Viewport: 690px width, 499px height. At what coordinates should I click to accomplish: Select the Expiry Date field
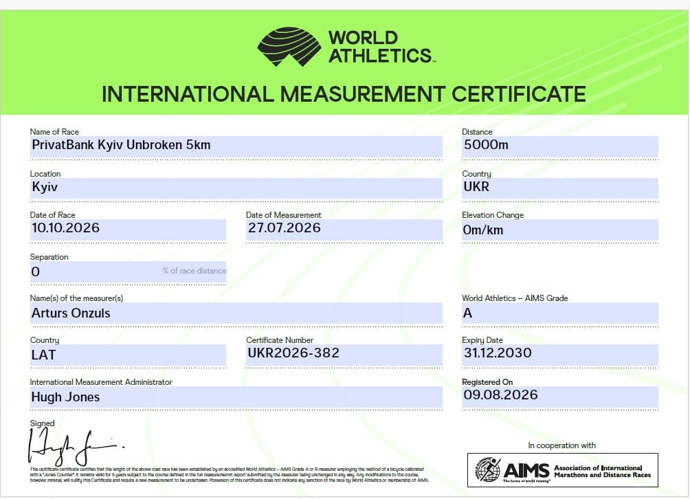(x=559, y=355)
